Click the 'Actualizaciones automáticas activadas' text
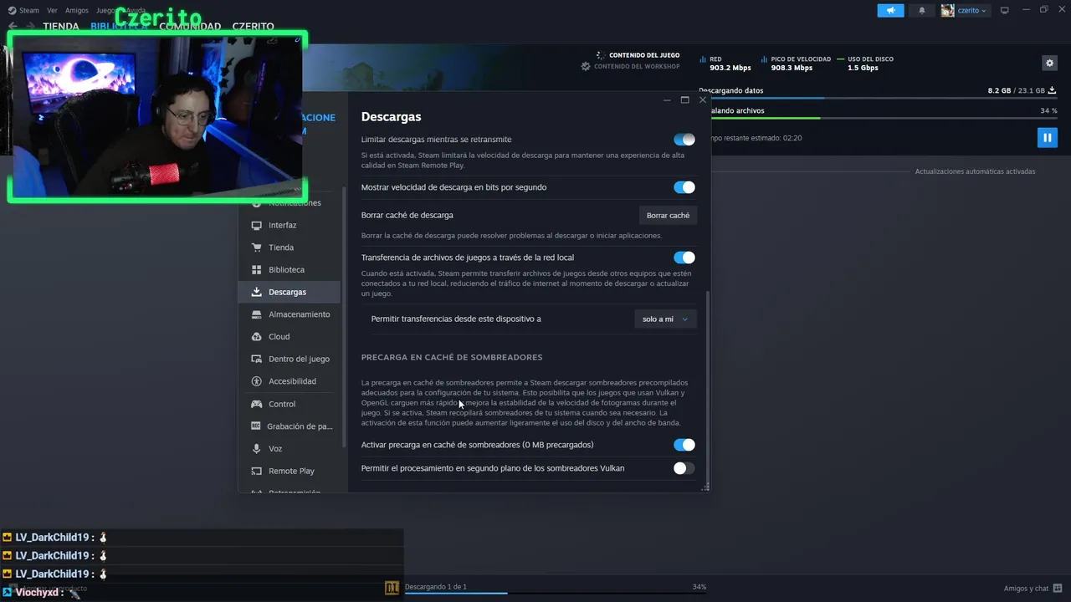The image size is (1071, 602). [x=975, y=171]
